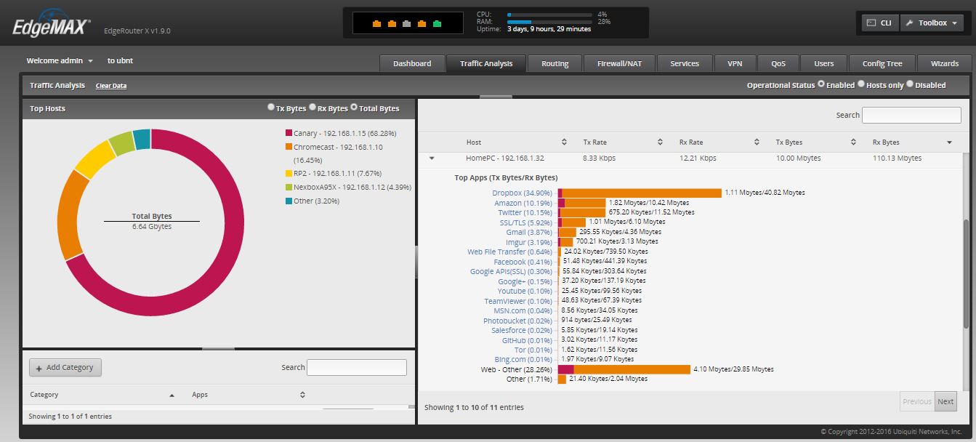Screen dimensions: 976x442
Task: Open the Services tab
Action: [x=685, y=64]
